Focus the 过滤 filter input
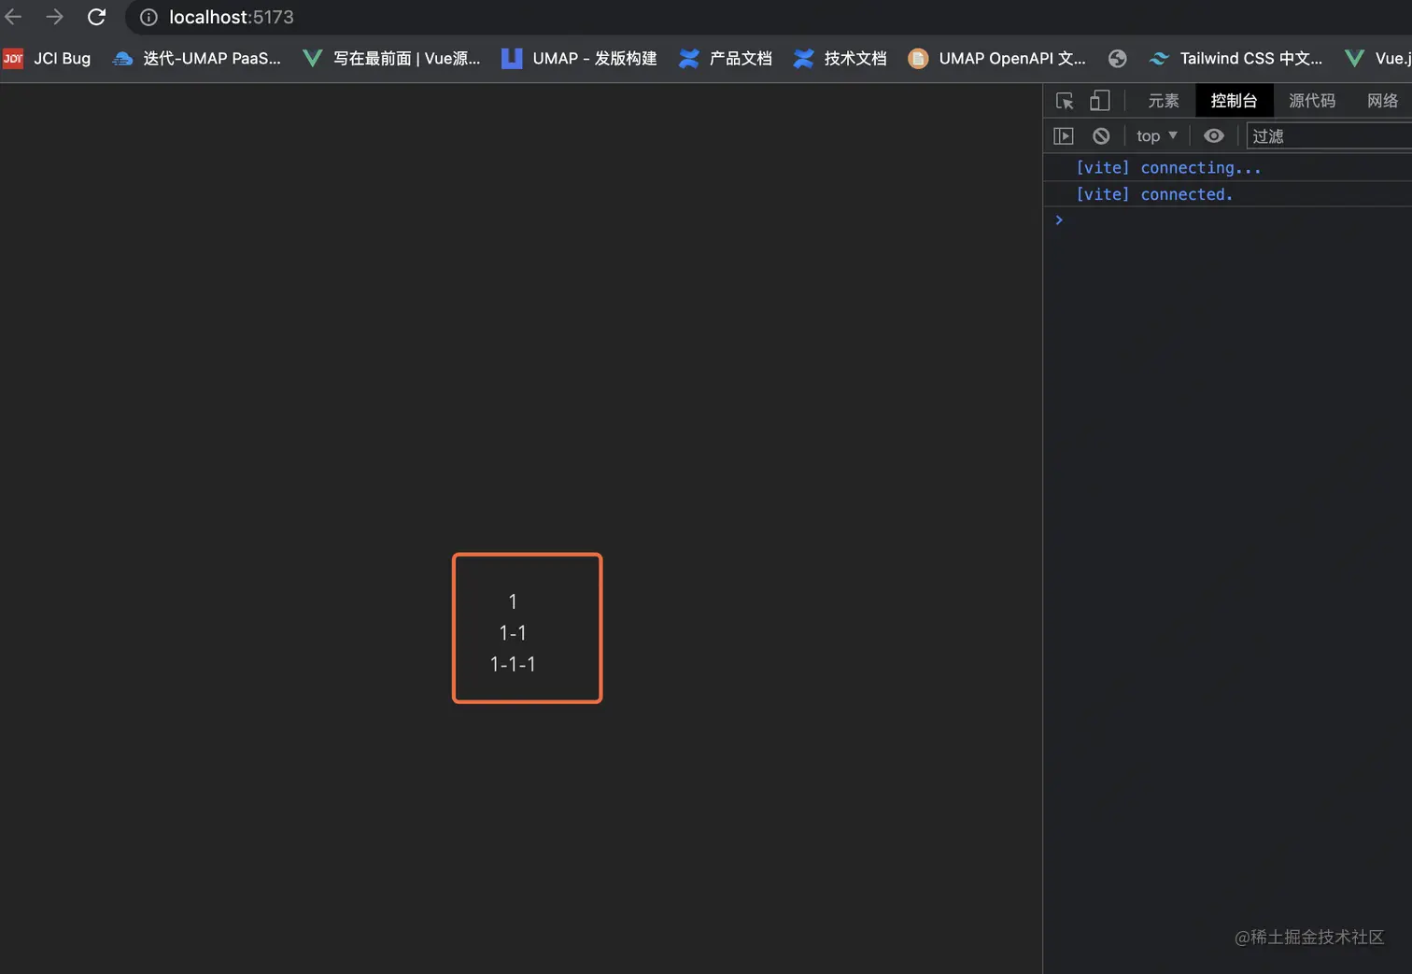The height and width of the screenshot is (974, 1412). 1330,136
